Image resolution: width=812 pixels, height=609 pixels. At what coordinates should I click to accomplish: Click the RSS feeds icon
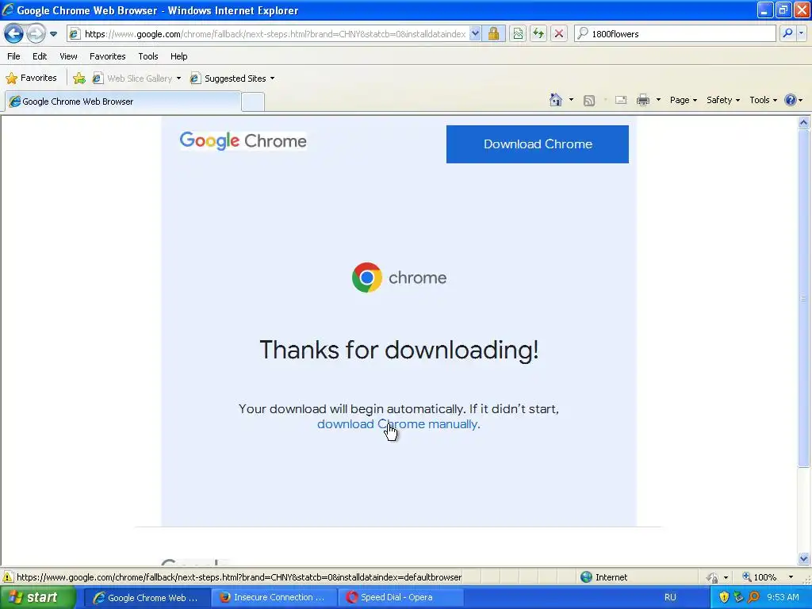589,101
